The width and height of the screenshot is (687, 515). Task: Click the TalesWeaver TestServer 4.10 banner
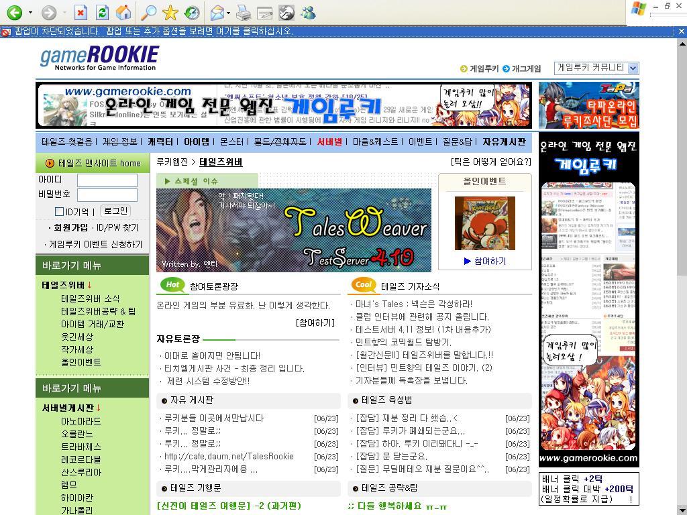pos(294,230)
